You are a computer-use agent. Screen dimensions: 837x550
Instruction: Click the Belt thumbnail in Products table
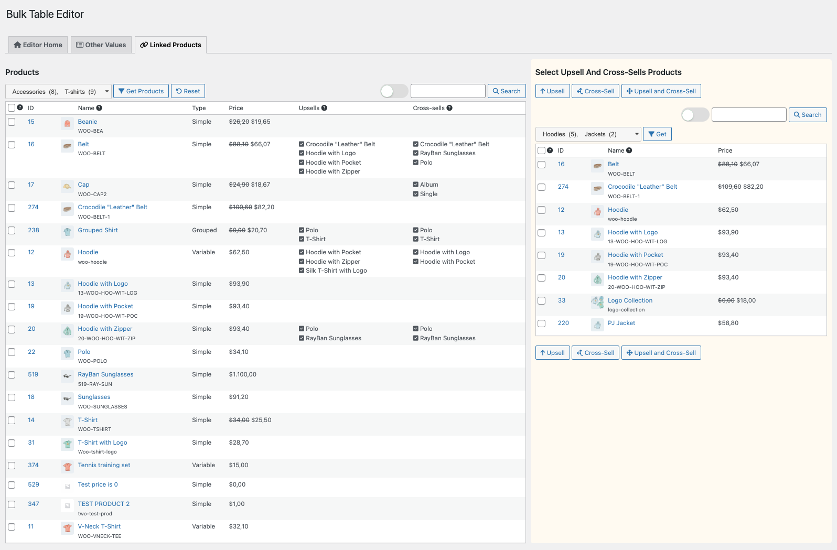coord(67,146)
